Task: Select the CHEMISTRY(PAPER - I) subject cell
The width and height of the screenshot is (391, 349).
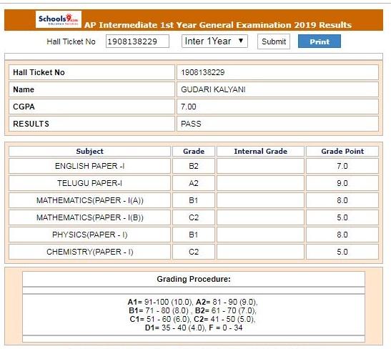Action: tap(89, 252)
